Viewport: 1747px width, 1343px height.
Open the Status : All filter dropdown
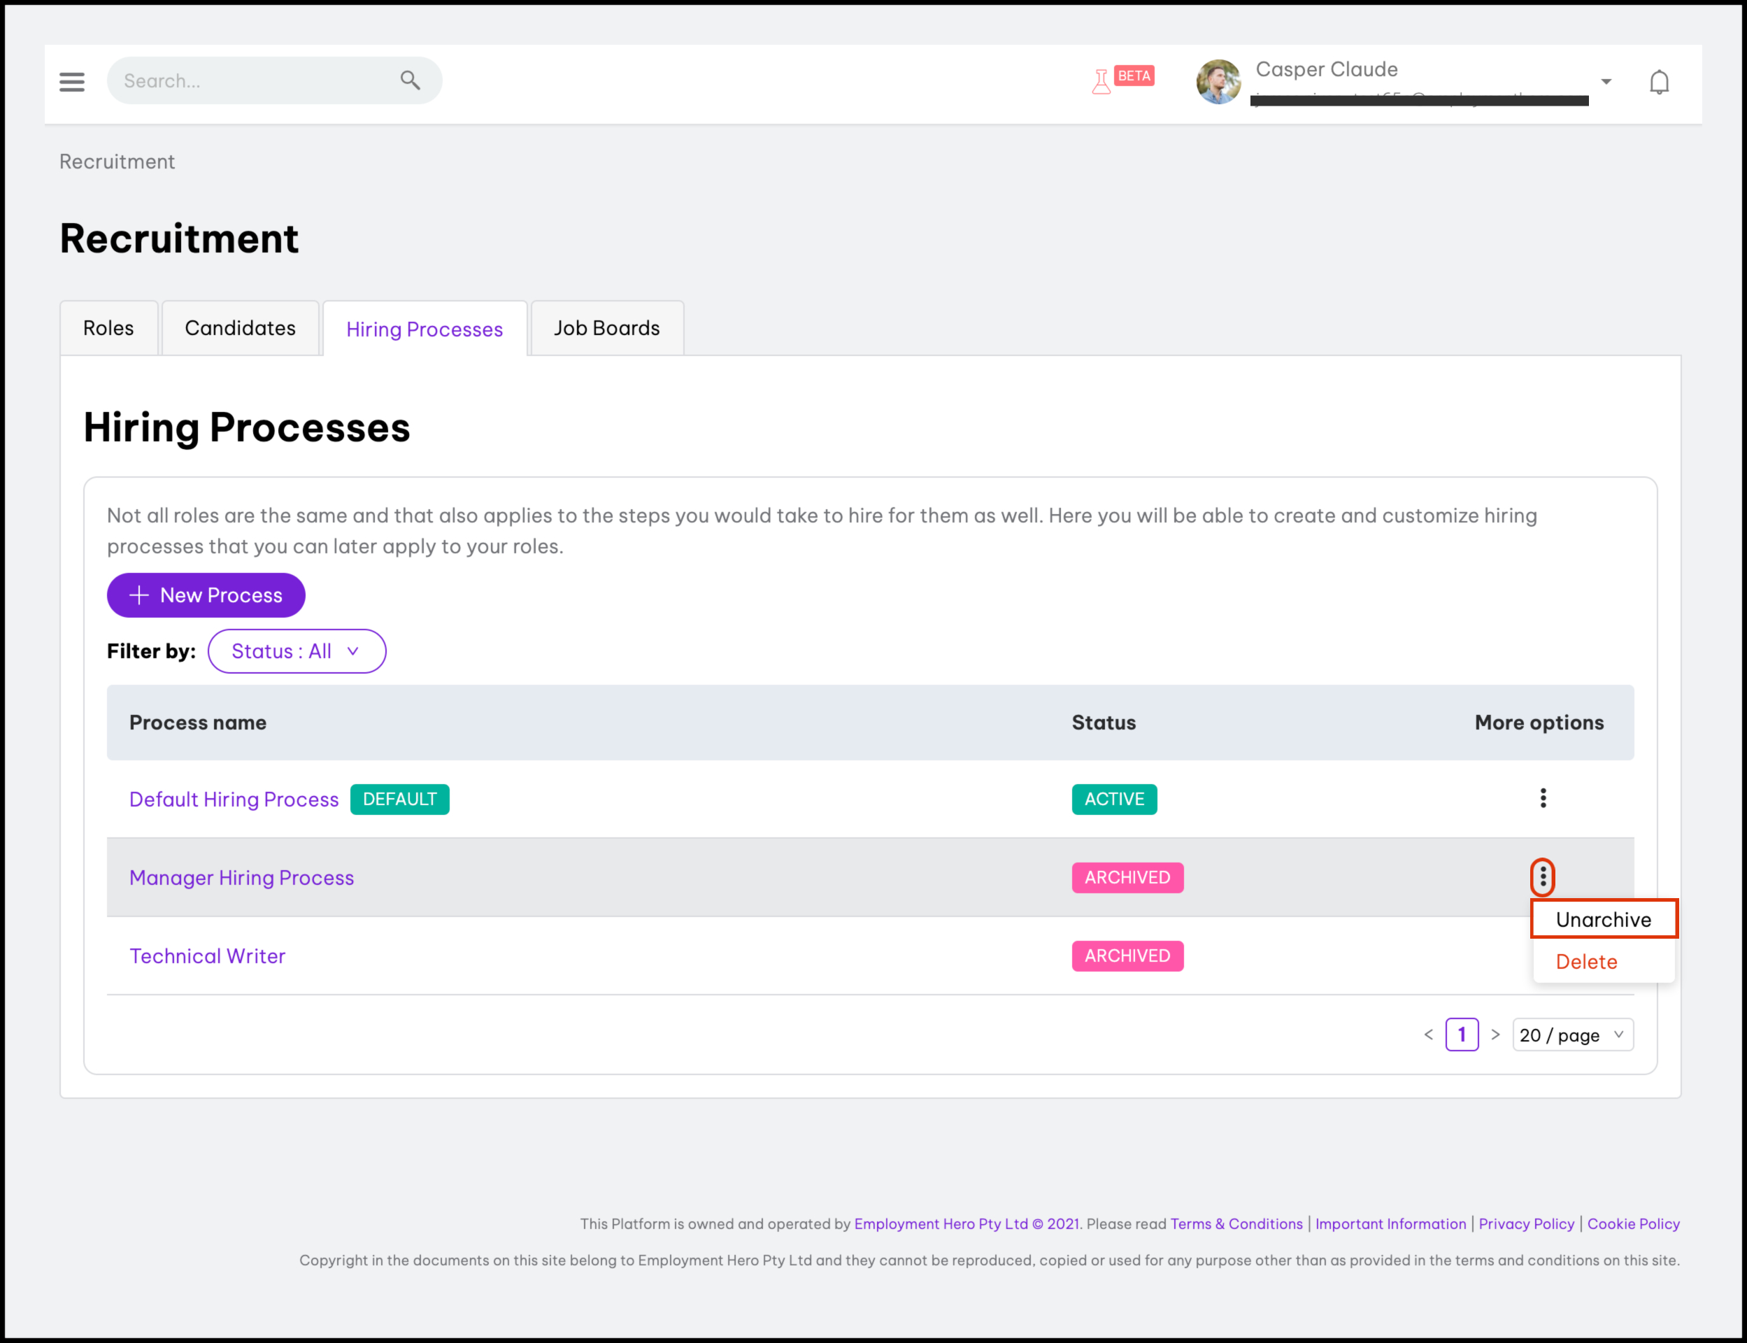point(297,651)
